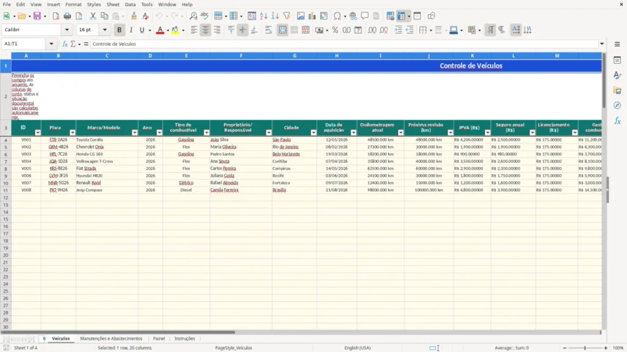627x352 pixels.
Task: Insert a chart using toolbar icon
Action: click(312, 16)
